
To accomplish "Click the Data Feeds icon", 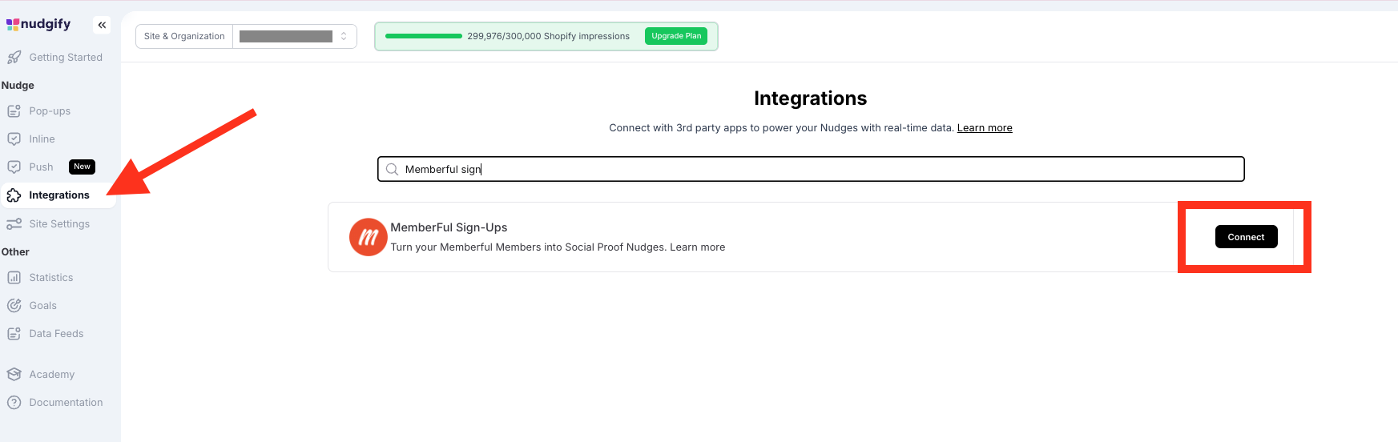I will tap(14, 334).
